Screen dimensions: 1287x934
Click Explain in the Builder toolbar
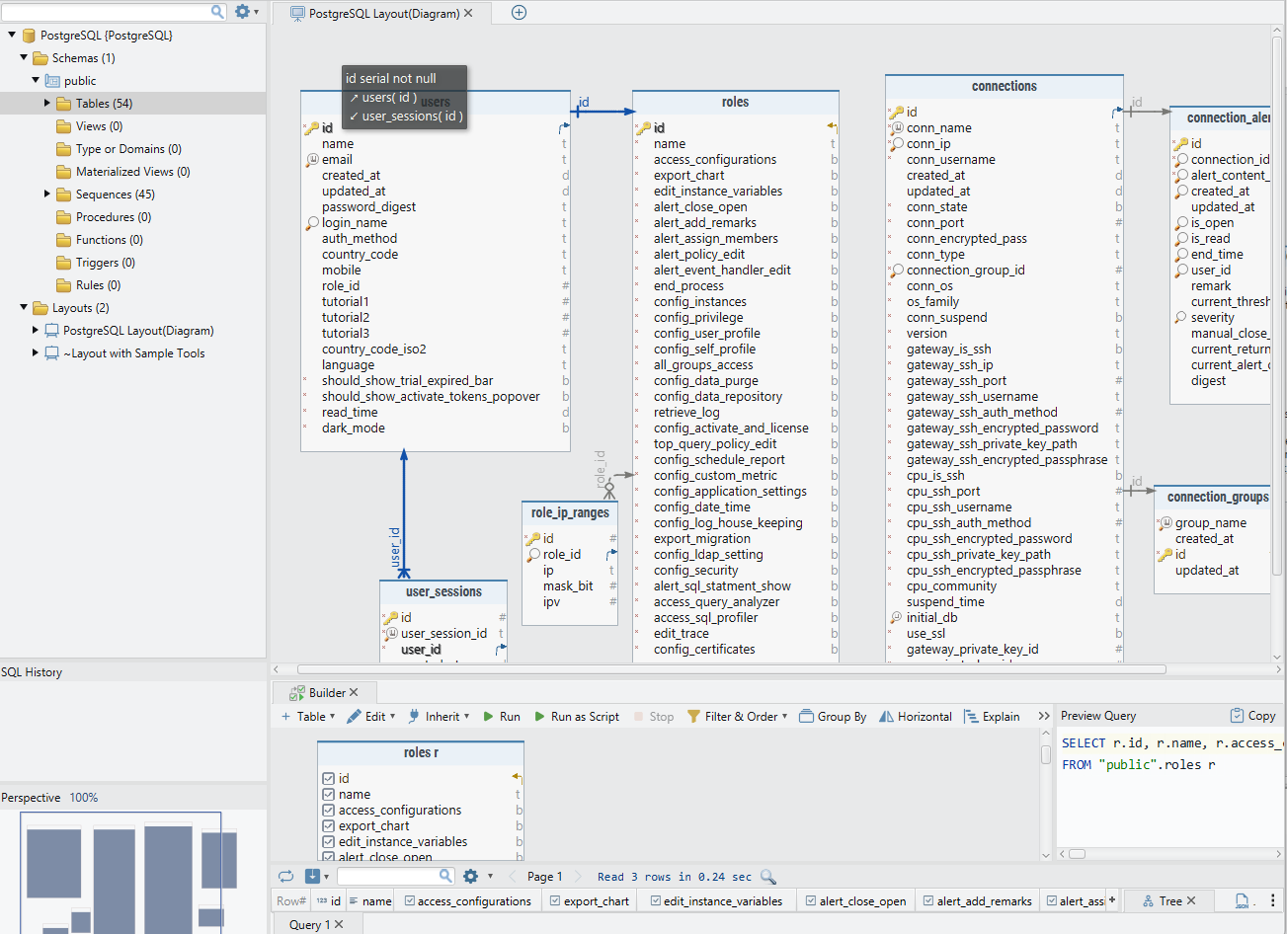(x=992, y=717)
